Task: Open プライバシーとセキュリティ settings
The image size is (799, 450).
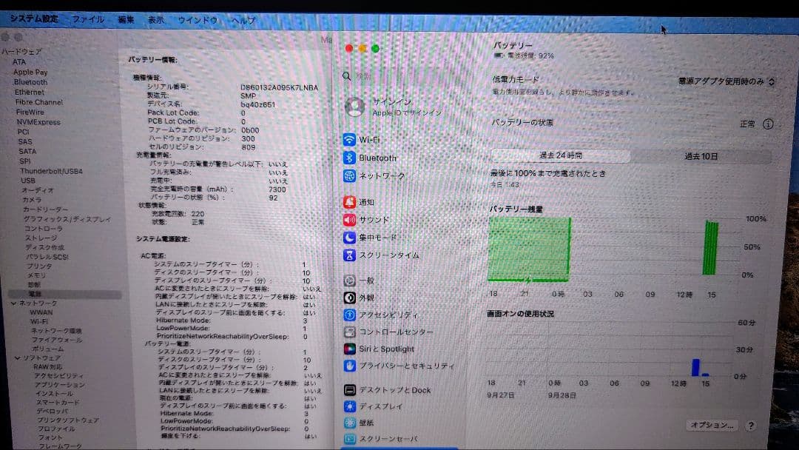Action: pos(395,366)
